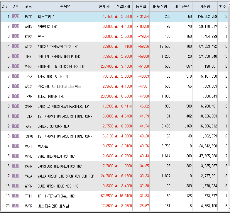This screenshot has width=230, height=213.
Task: Click the 100% badge in APRN row
Action: coord(16,186)
